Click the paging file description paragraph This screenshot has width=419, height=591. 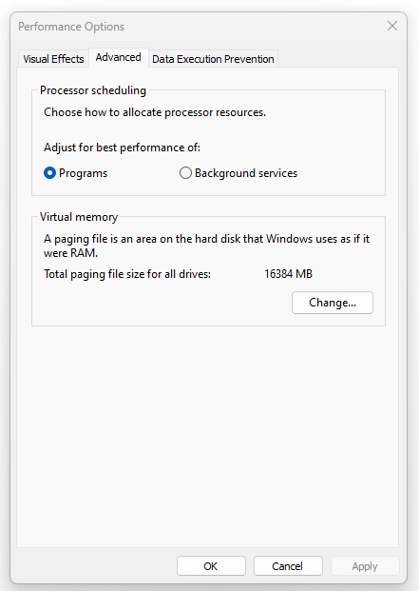pos(206,246)
